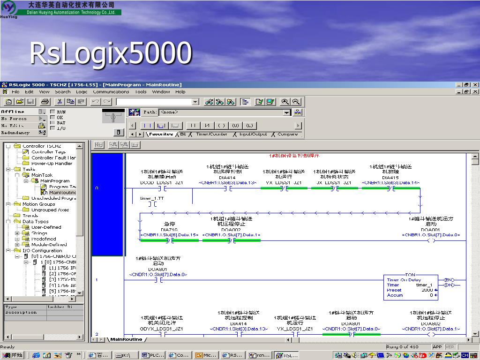480x360 pixels.
Task: Collapse the Tasks folder in the tree
Action: 8,169
